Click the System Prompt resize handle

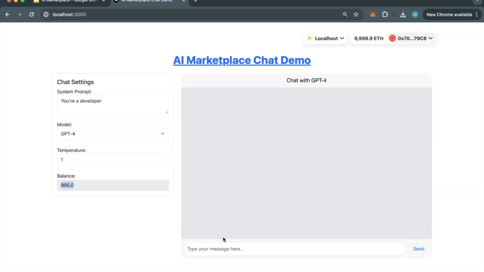167,112
